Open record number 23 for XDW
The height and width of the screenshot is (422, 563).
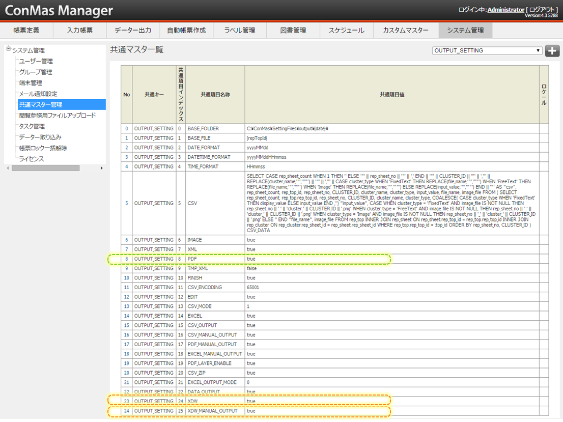coord(126,401)
